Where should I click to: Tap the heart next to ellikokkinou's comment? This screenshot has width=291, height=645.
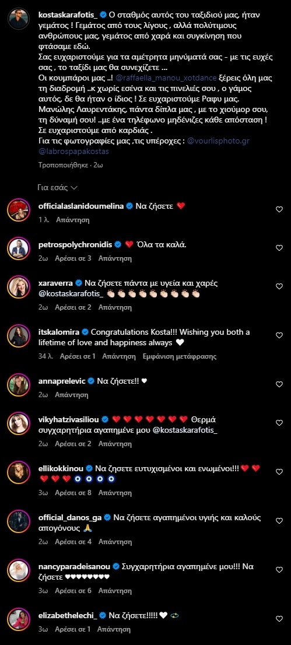pyautogui.click(x=279, y=471)
